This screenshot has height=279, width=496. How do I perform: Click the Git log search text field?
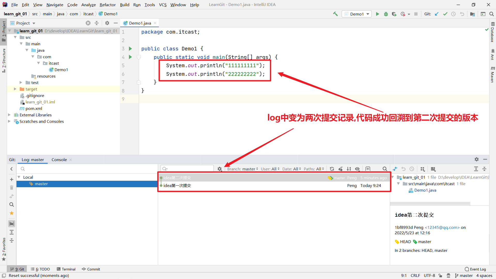(x=187, y=169)
